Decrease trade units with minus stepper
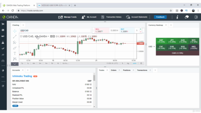 pos(140,32)
